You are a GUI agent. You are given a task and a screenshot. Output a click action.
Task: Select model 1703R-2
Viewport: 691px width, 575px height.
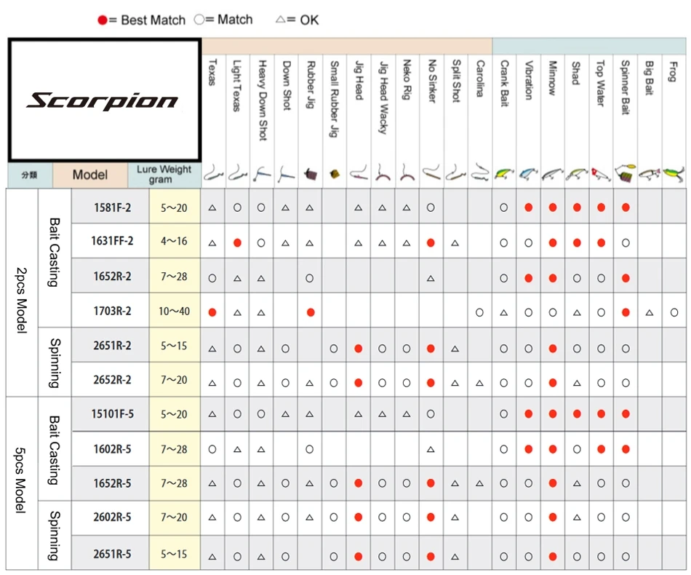[x=112, y=311]
